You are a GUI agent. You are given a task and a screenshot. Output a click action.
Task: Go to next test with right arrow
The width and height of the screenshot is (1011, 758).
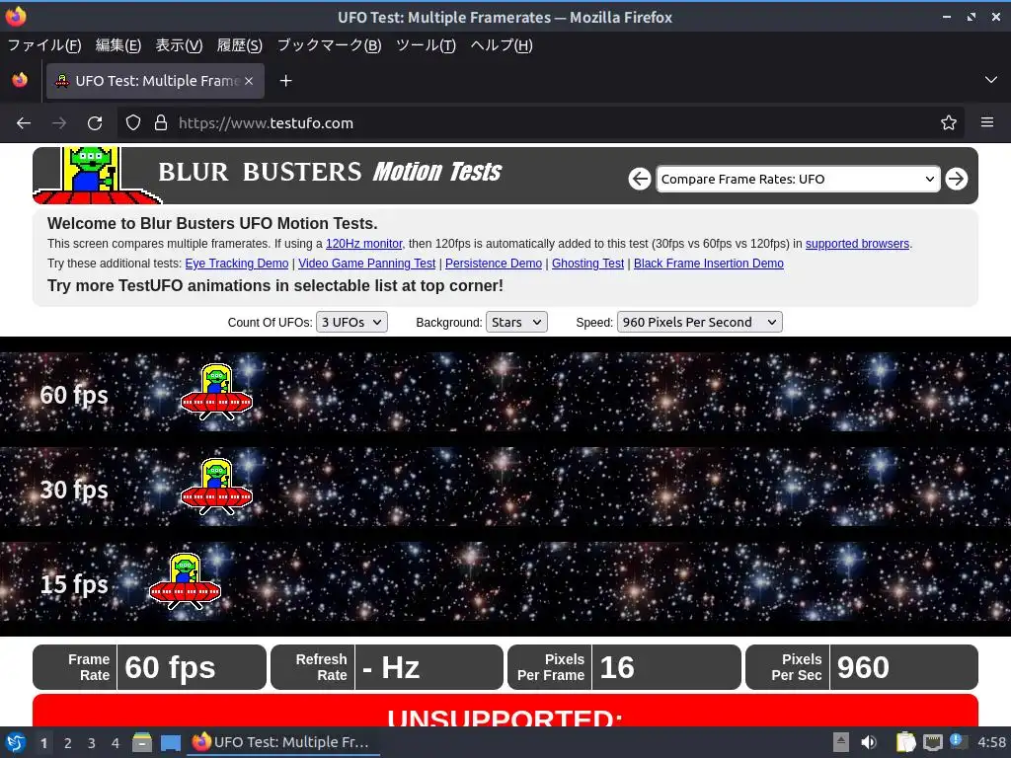956,179
